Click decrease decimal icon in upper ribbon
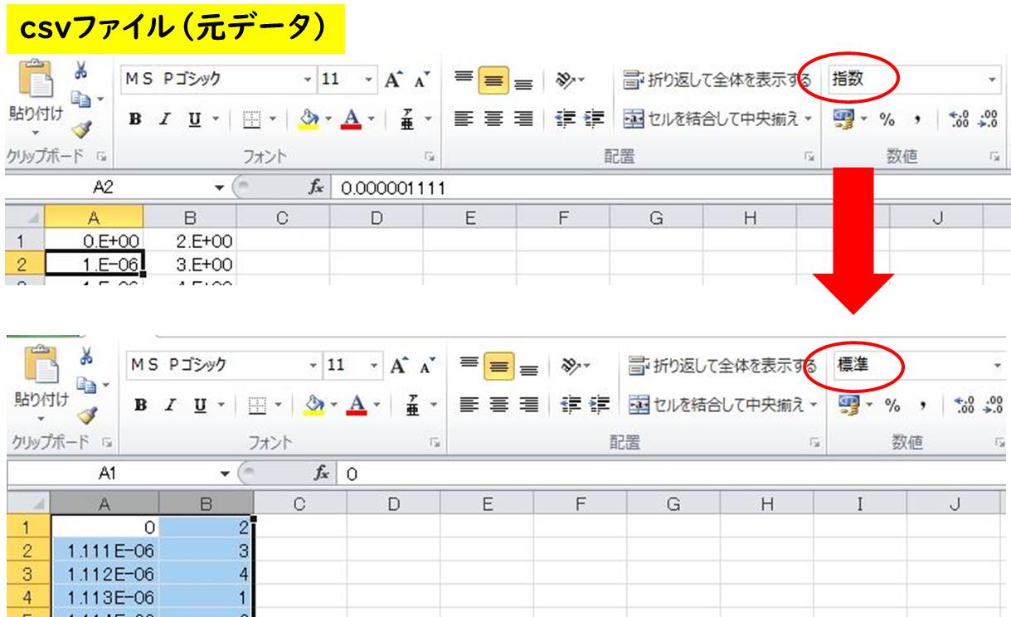The image size is (1011, 617). pos(987,119)
